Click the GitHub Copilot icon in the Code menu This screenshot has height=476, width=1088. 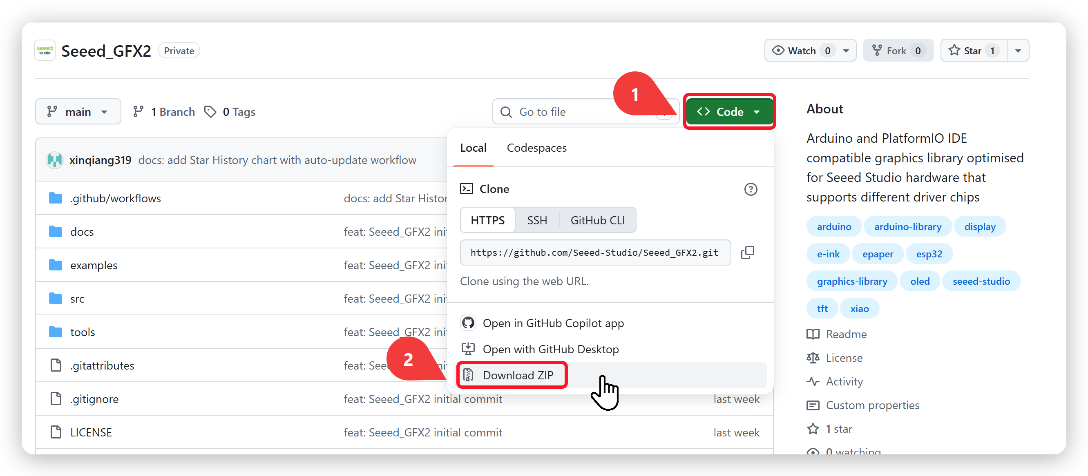(468, 323)
